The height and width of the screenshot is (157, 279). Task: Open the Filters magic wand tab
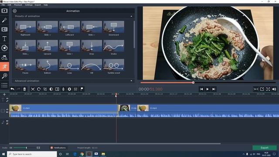(x=4, y=20)
